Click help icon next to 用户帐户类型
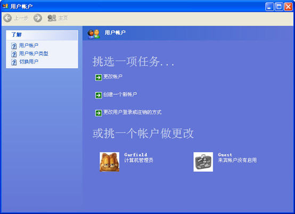 tap(14, 54)
